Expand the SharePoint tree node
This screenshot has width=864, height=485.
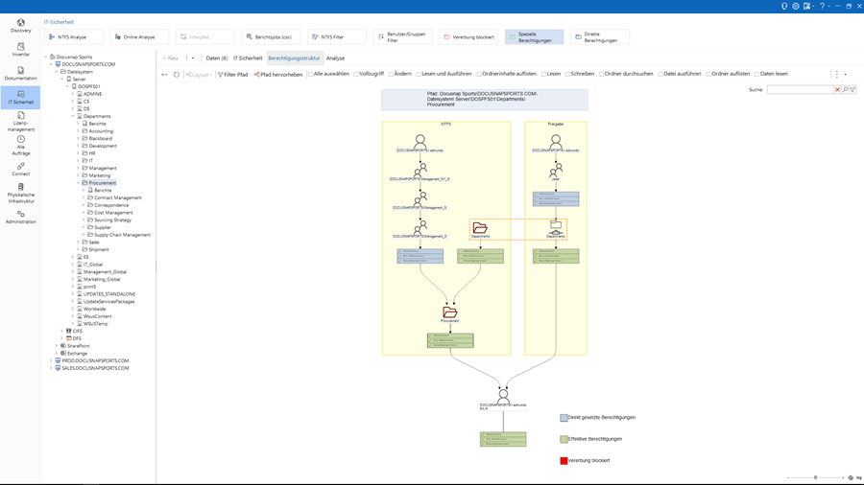(x=57, y=346)
